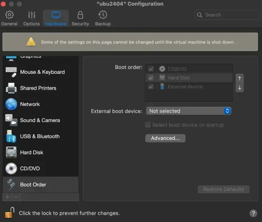The width and height of the screenshot is (262, 222).
Task: Open the CD/DVD sidebar item
Action: 30,169
